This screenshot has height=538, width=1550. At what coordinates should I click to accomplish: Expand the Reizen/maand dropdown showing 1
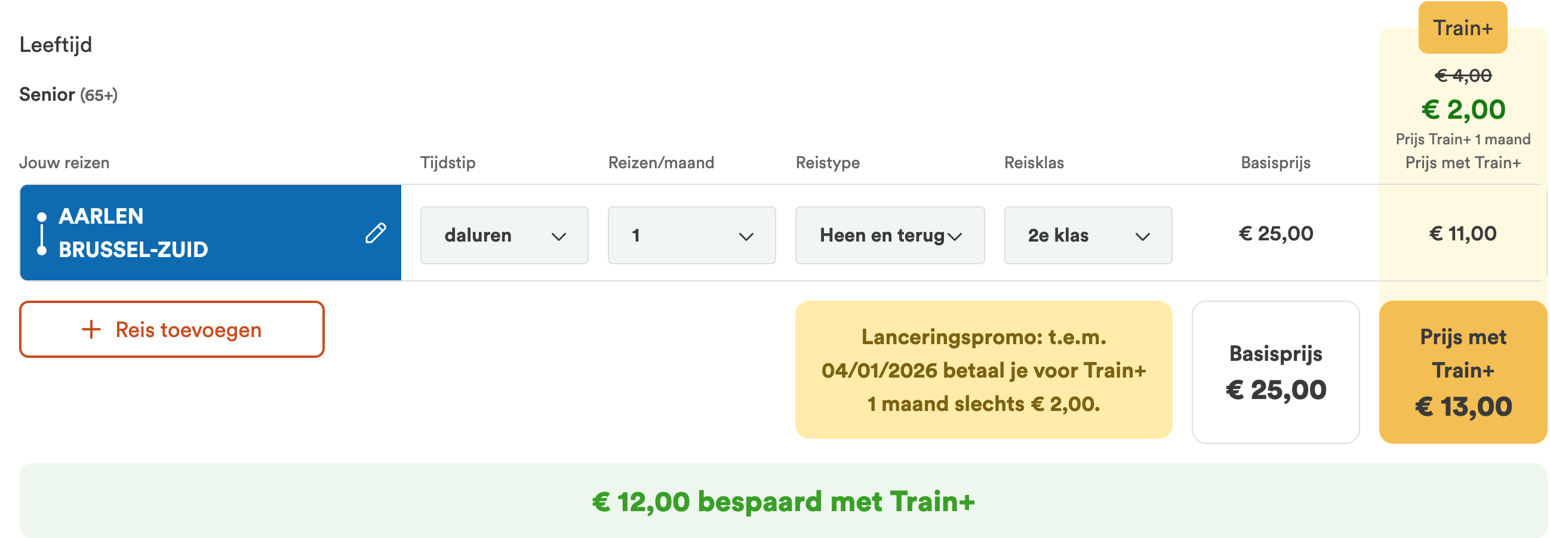(691, 235)
